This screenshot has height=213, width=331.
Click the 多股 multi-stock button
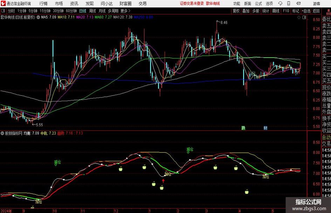coord(256,11)
